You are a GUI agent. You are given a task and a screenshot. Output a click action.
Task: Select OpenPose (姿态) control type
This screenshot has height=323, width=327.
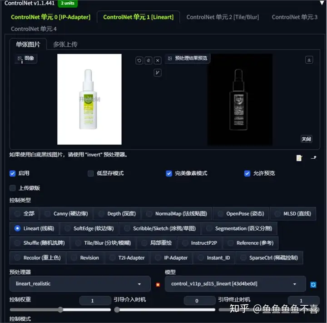click(x=241, y=214)
